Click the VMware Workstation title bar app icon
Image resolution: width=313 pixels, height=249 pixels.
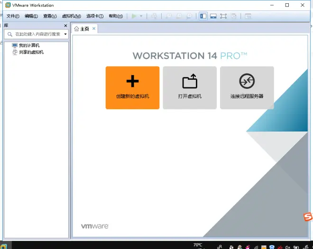[x=8, y=5]
